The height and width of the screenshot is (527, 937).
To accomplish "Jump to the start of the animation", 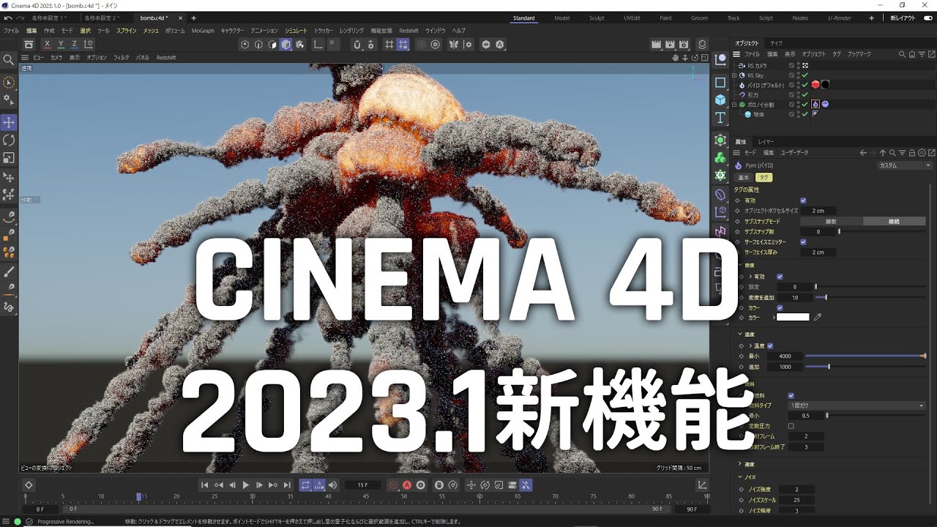I will tap(205, 485).
